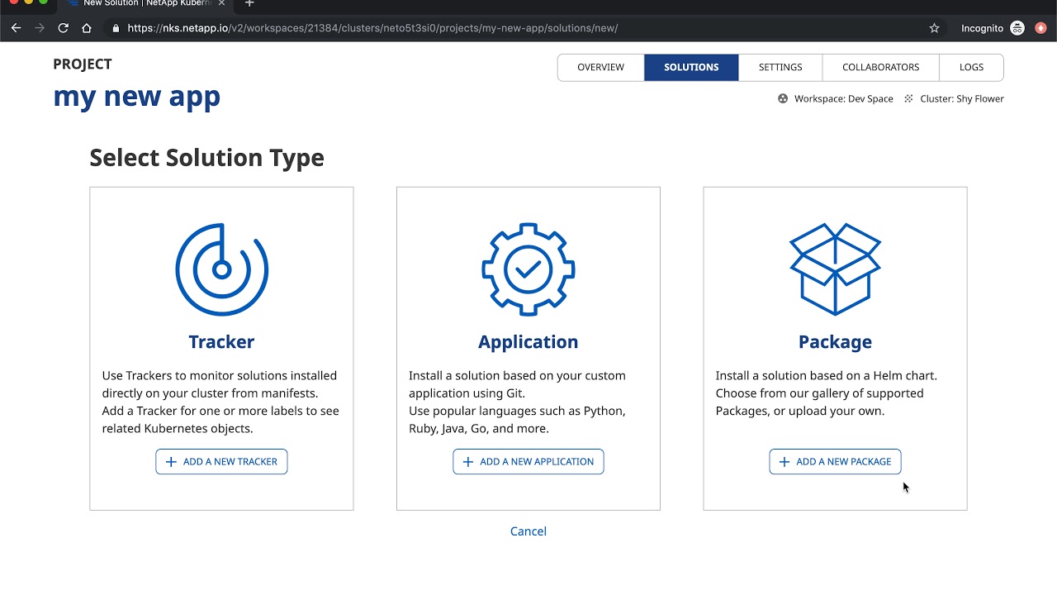Click the 'my new app' project title
The height and width of the screenshot is (595, 1057).
point(136,96)
